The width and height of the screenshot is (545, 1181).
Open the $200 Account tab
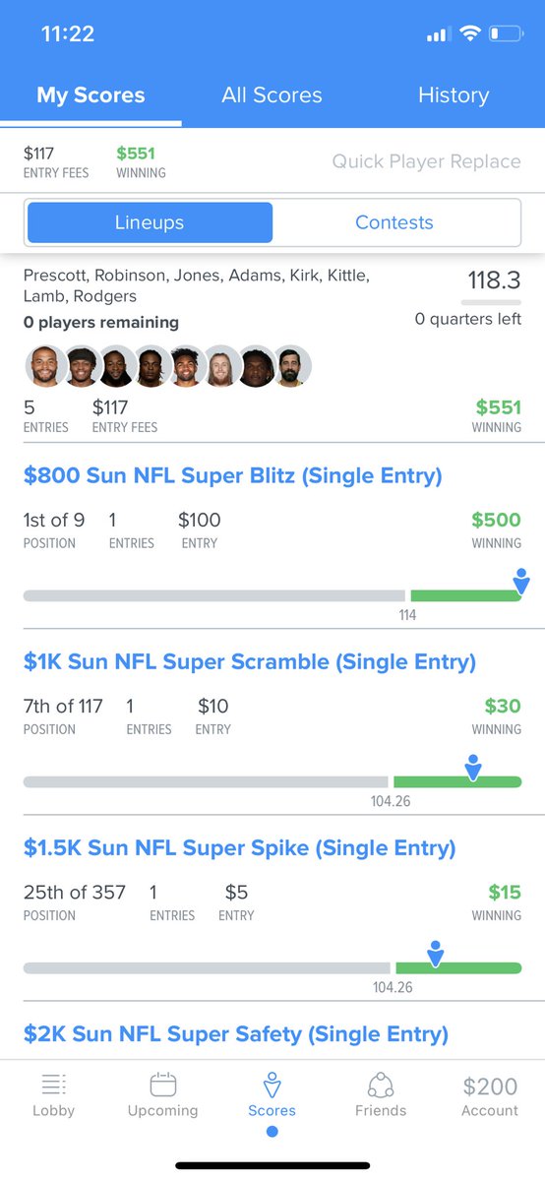[490, 1095]
